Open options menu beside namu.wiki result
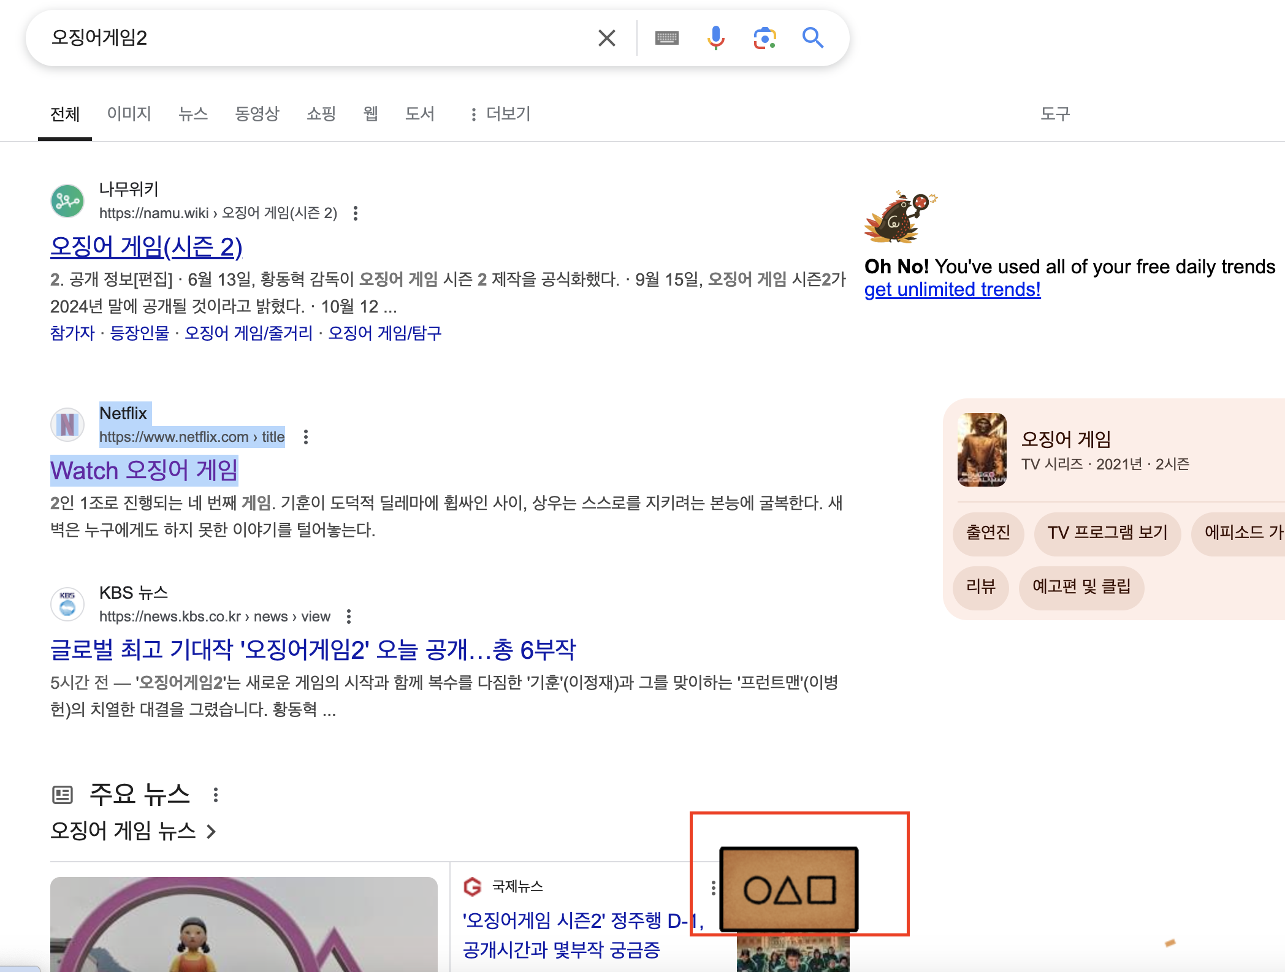1285x972 pixels. pyautogui.click(x=356, y=213)
